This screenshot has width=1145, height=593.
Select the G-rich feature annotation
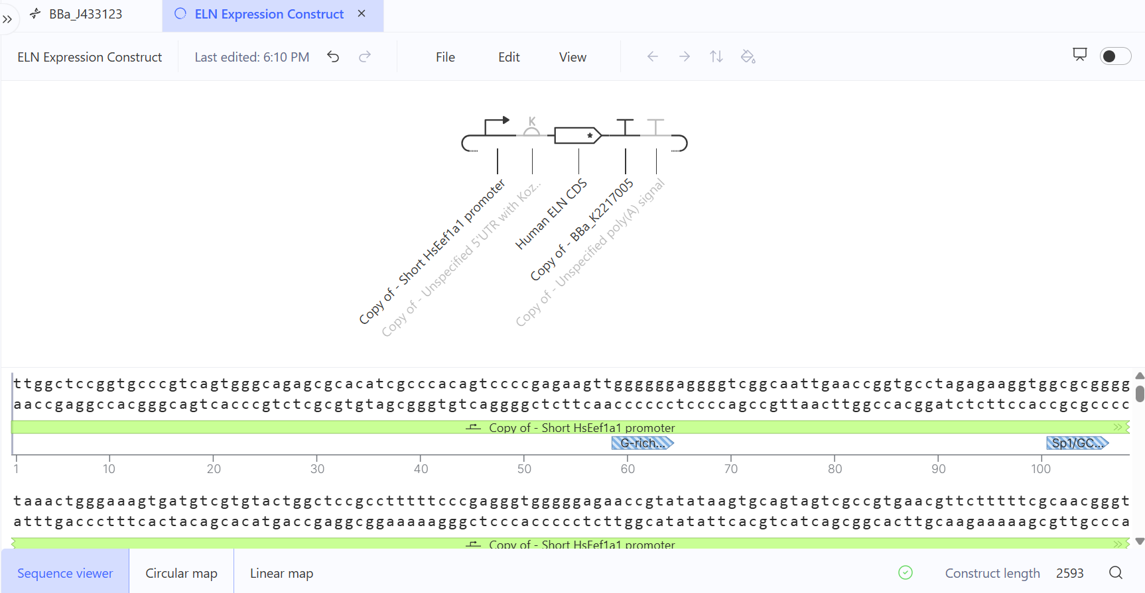point(642,443)
